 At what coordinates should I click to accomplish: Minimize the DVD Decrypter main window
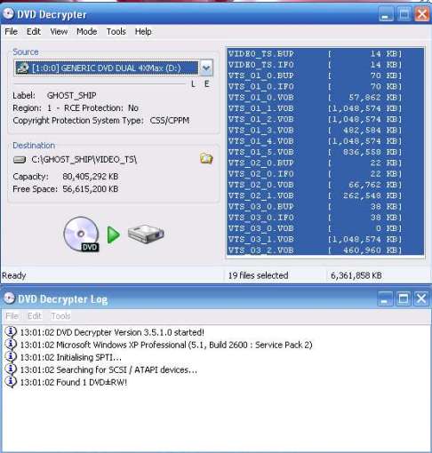click(x=386, y=14)
